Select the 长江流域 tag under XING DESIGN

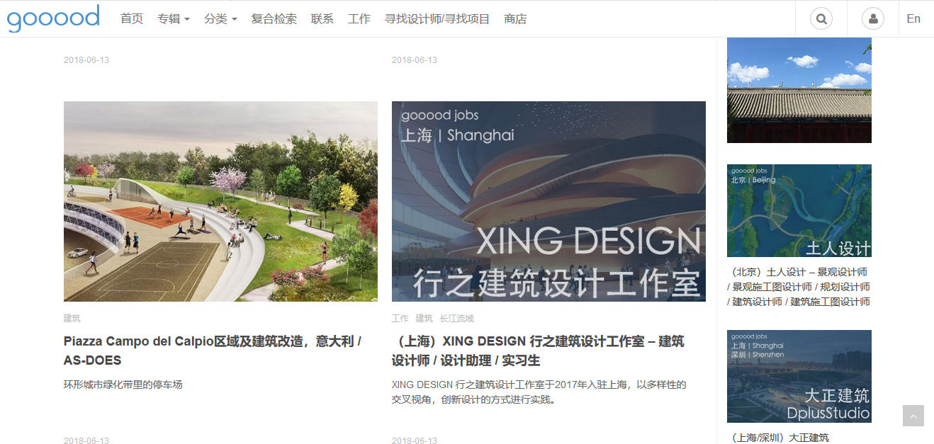pyautogui.click(x=456, y=319)
